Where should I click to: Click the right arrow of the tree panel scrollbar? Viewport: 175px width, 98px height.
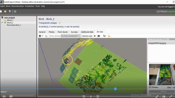[35, 96]
